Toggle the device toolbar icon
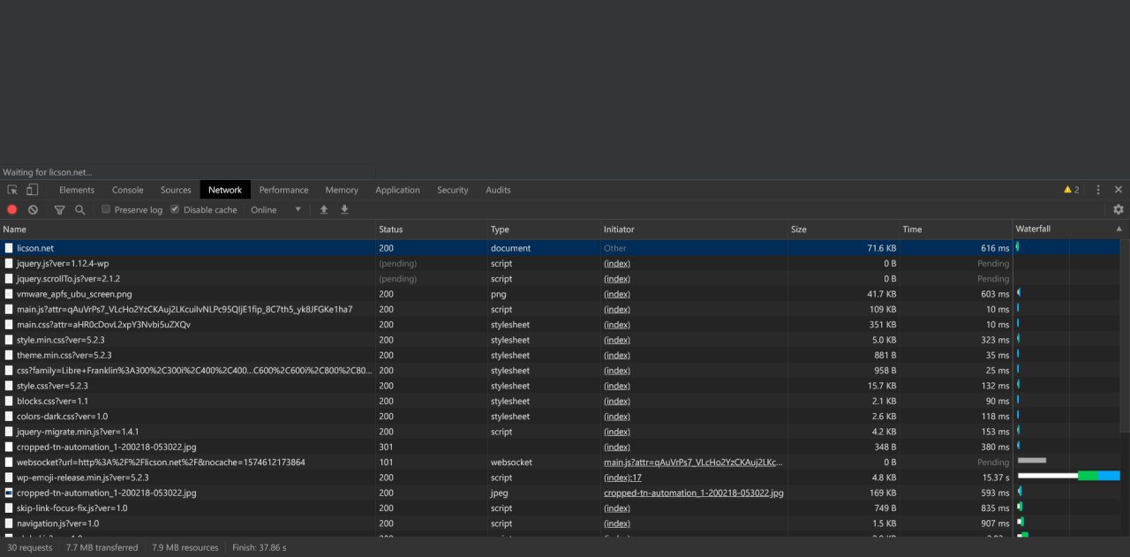 32,190
